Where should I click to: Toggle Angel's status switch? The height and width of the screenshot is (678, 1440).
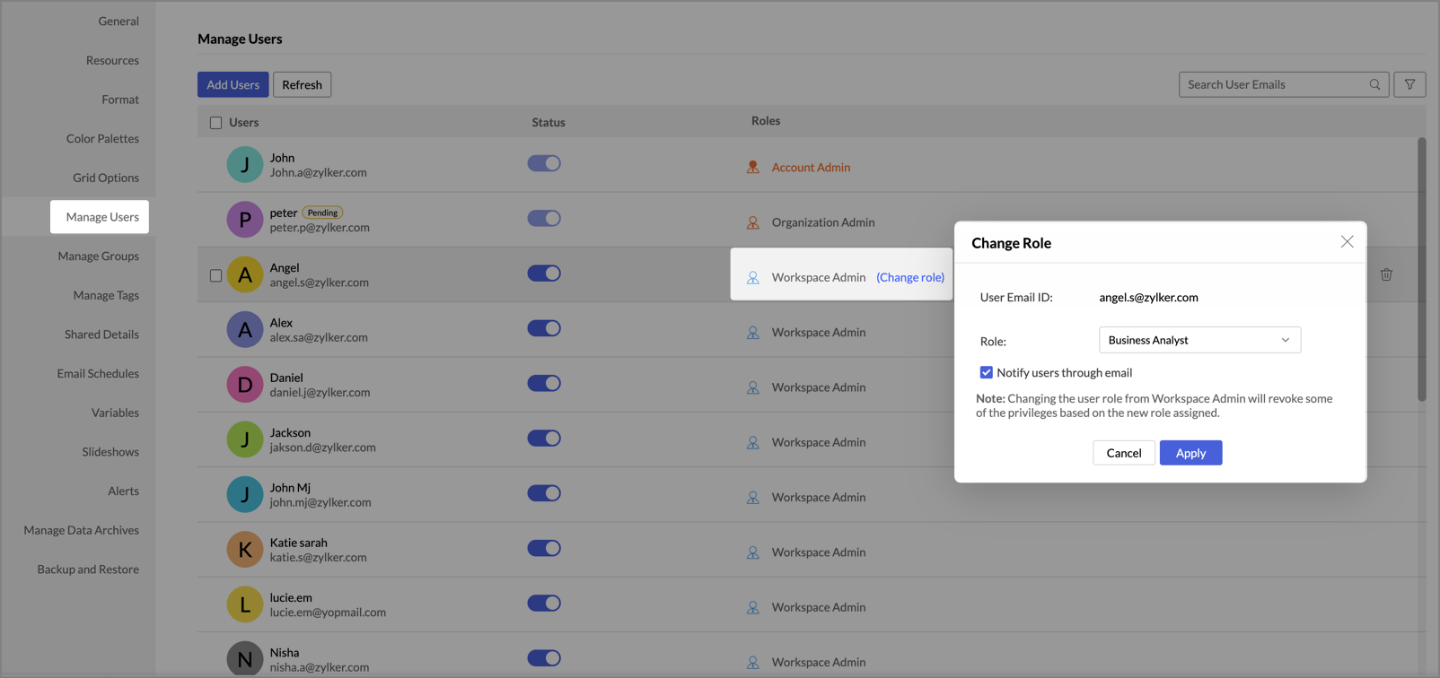(544, 274)
